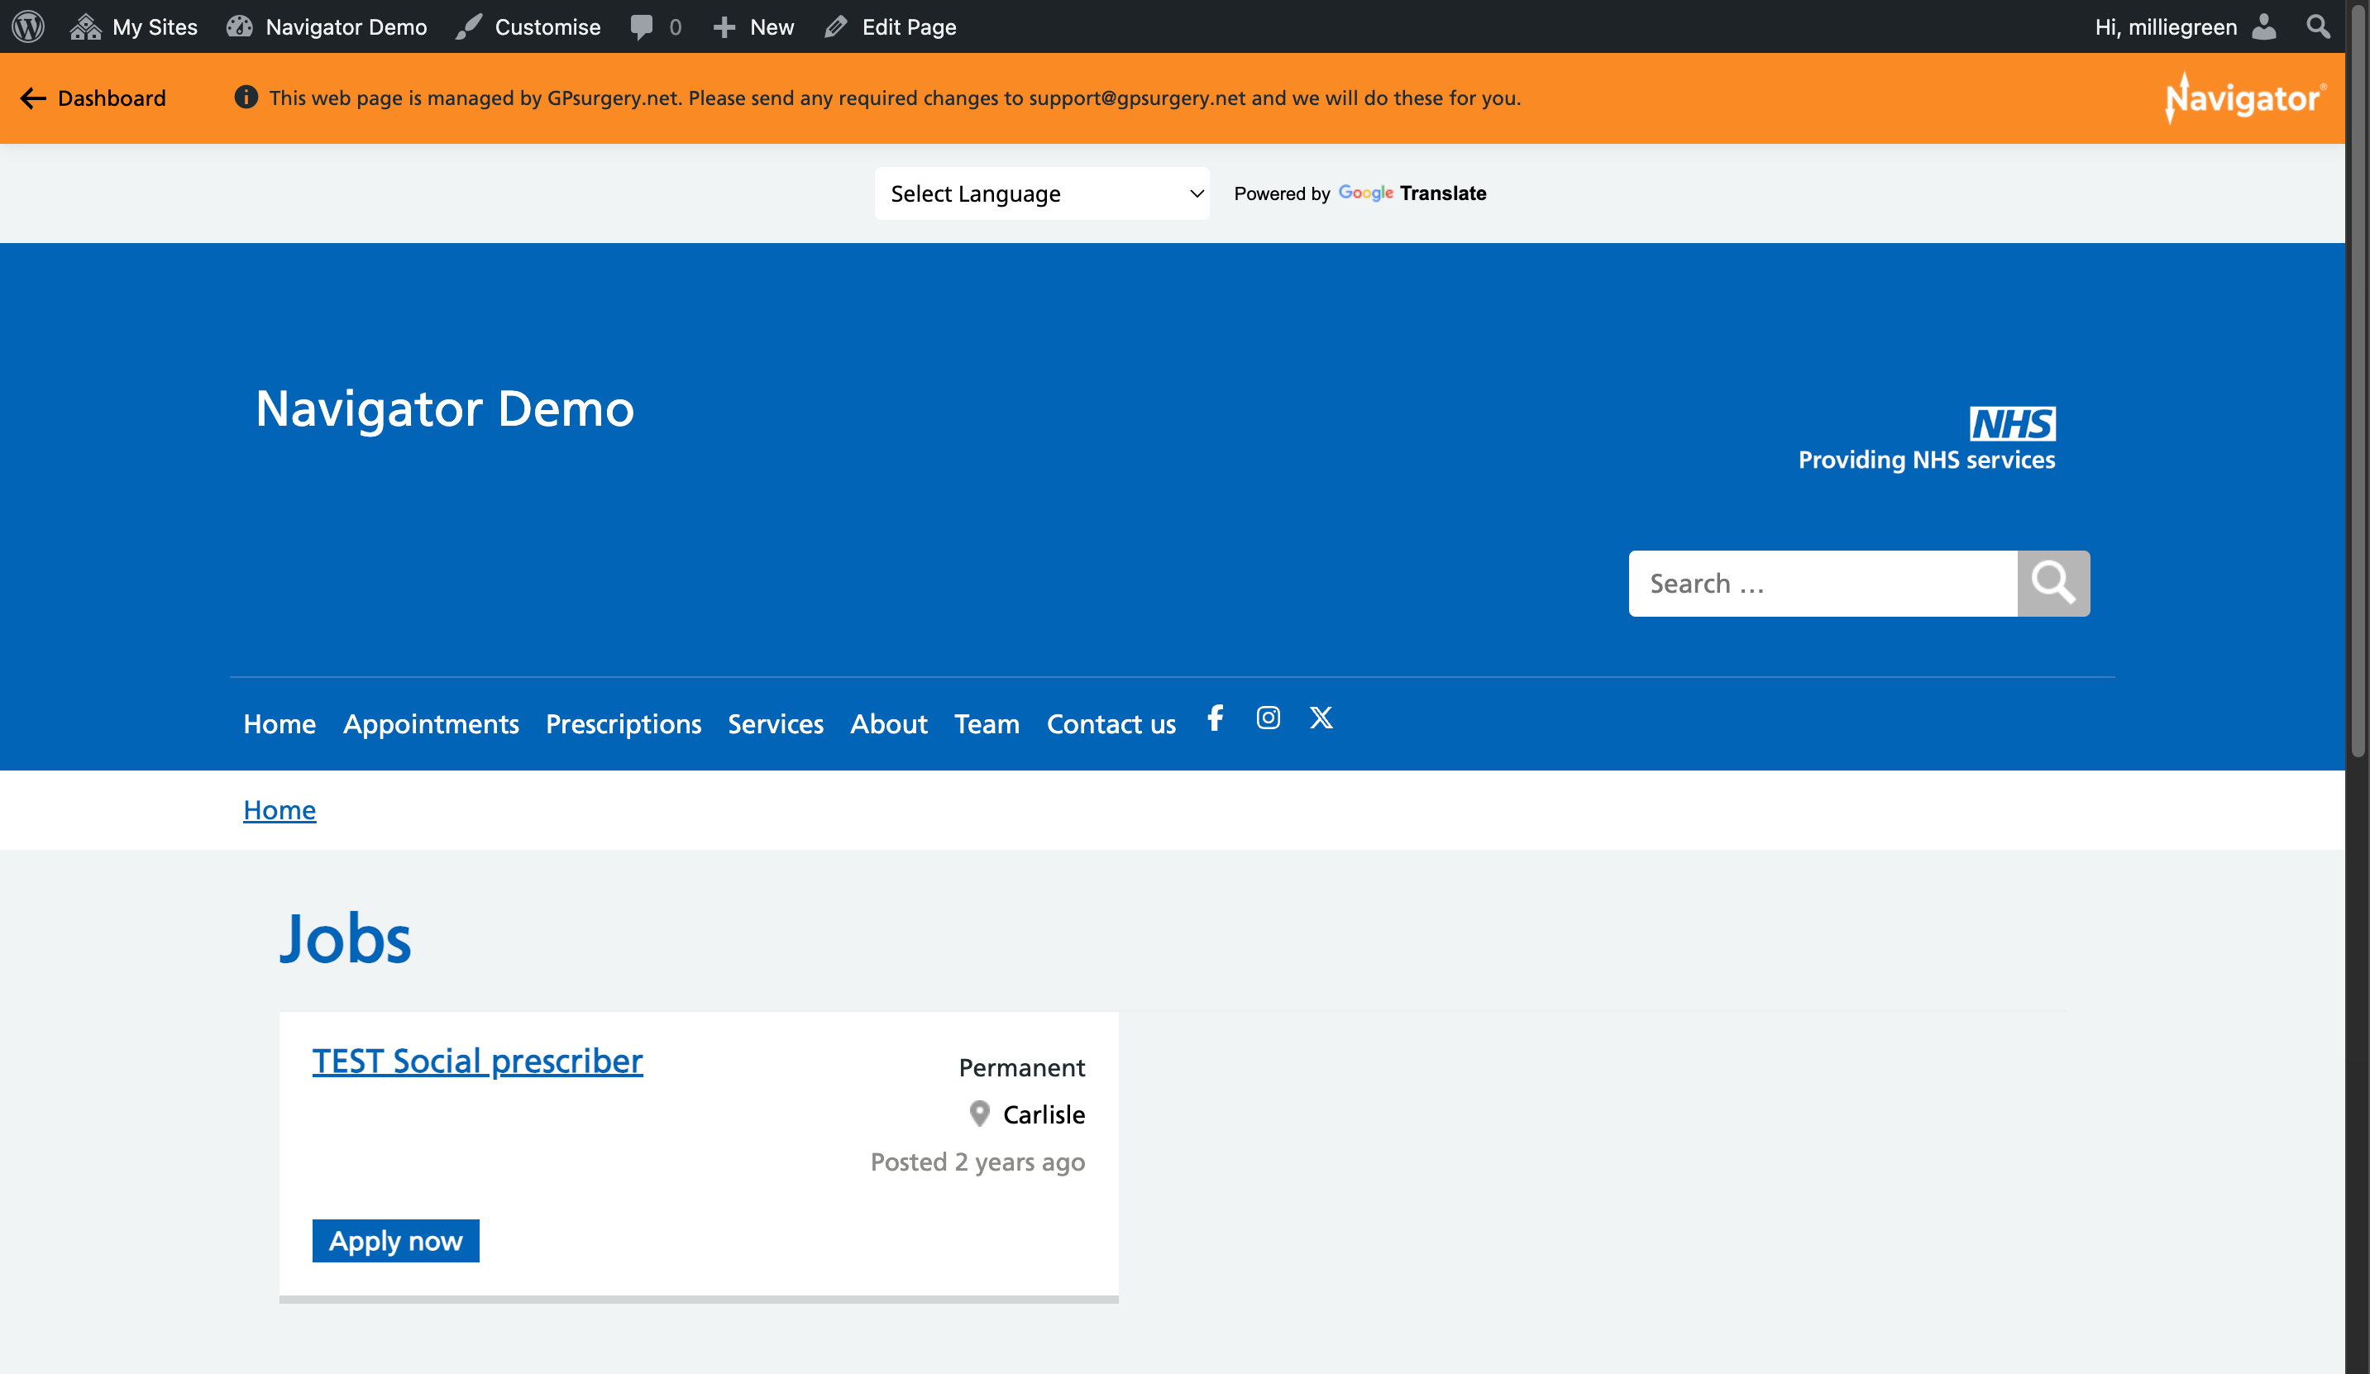Image resolution: width=2370 pixels, height=1374 pixels.
Task: Click 'Providing NHS services' text
Action: click(1926, 460)
